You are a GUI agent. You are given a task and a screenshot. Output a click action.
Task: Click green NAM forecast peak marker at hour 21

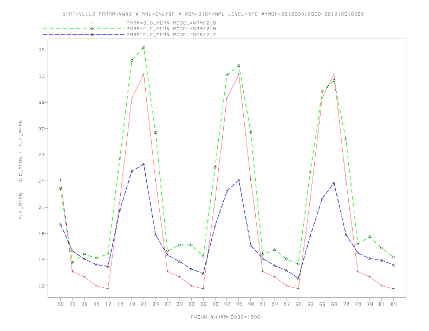[144, 48]
